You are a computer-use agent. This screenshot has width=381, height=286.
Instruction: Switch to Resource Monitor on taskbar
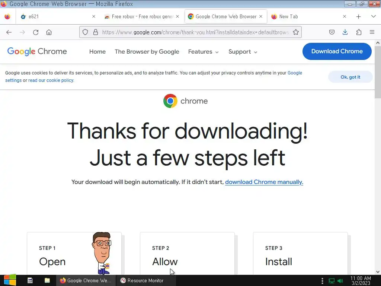(x=145, y=280)
